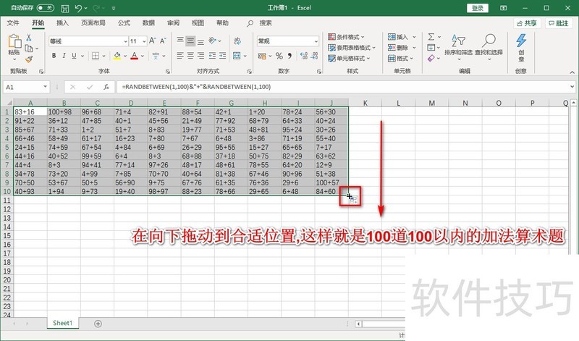Screen dimensions: 579x341
Task: Click the Decrease Decimal icon
Action: 314,56
